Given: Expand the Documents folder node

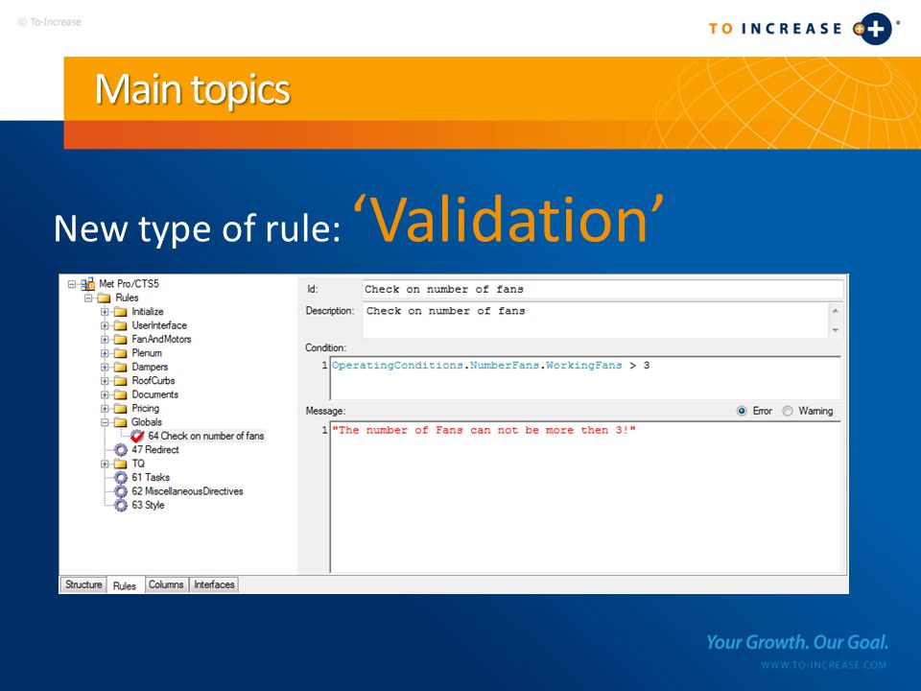Looking at the screenshot, I should [105, 394].
